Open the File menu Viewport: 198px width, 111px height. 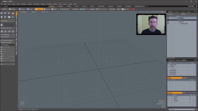click(x=2, y=4)
